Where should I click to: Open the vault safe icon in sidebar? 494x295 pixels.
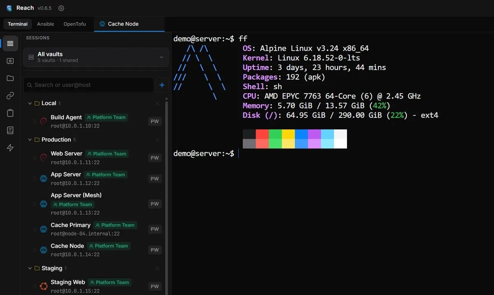[x=10, y=61]
